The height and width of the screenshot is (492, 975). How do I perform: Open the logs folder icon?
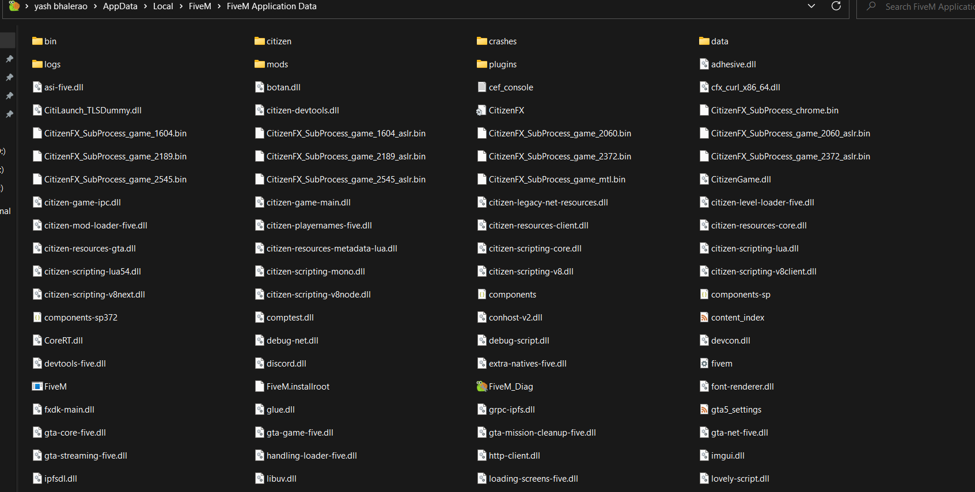pos(37,64)
